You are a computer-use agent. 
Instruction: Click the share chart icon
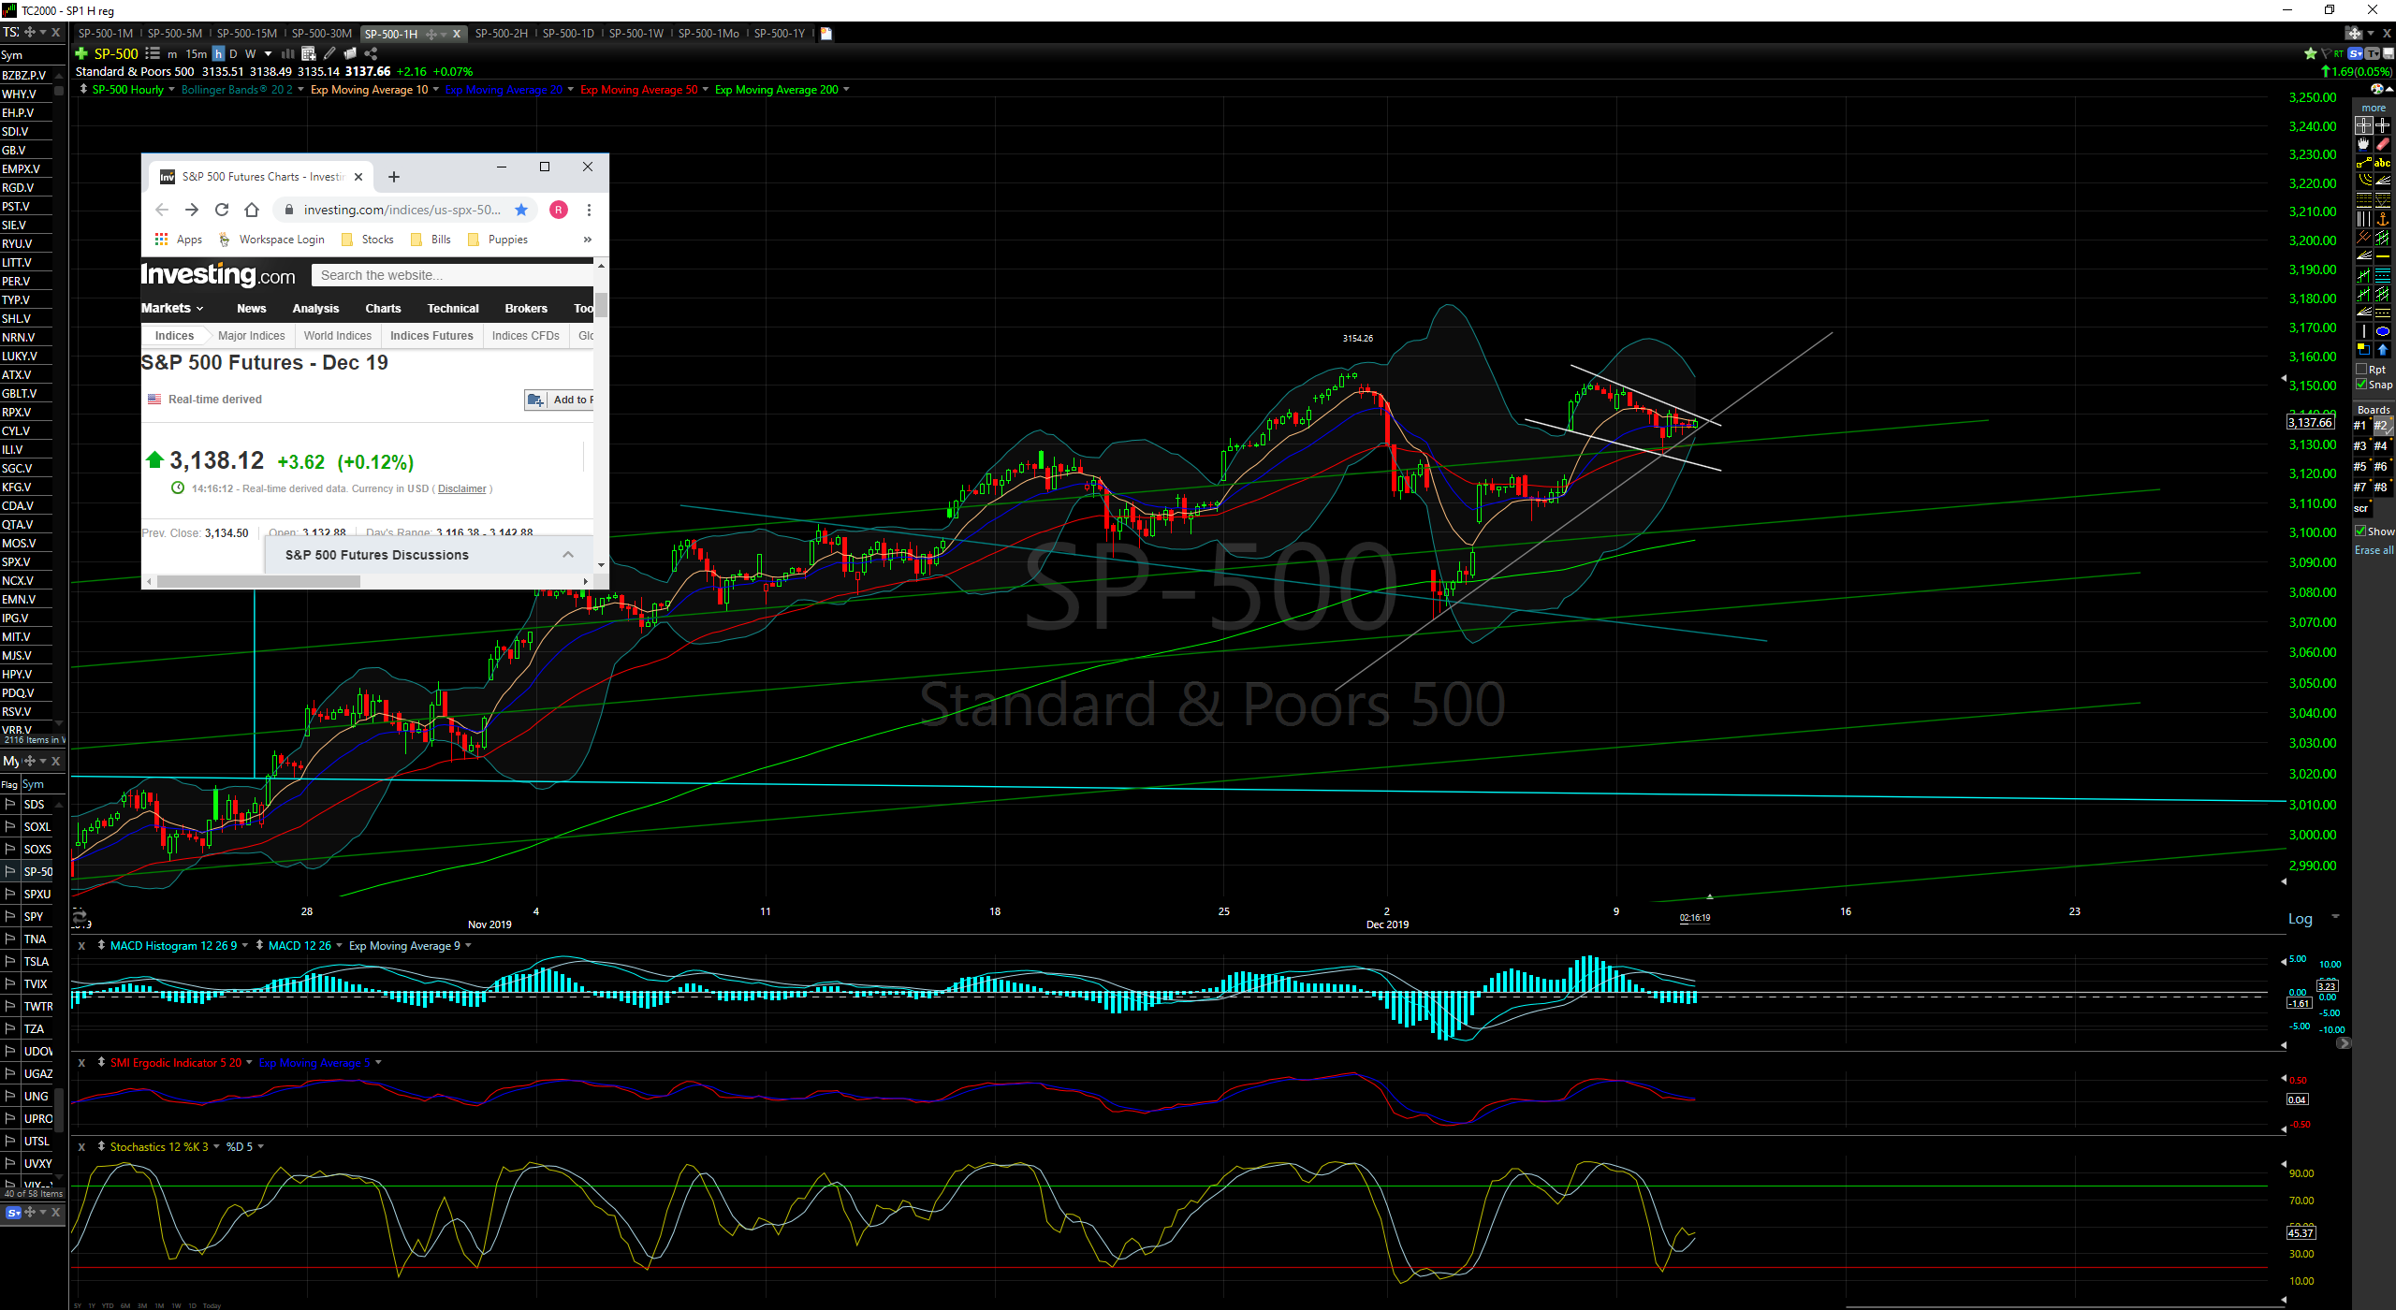click(x=372, y=54)
